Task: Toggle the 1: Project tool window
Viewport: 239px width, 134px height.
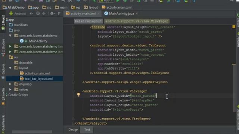Action: click(3, 22)
